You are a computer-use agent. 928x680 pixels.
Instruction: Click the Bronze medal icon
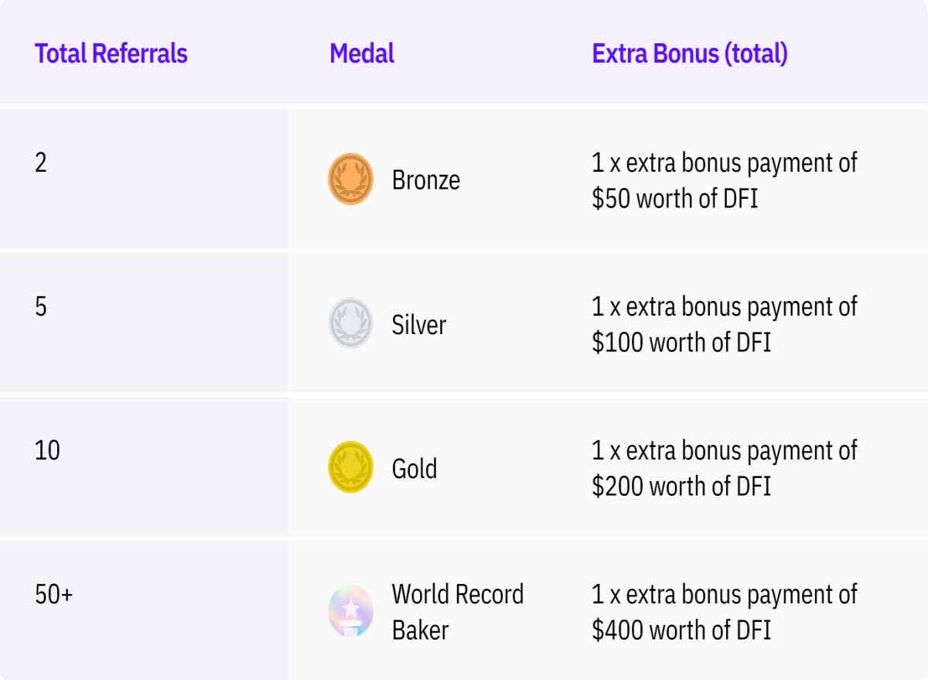tap(350, 179)
